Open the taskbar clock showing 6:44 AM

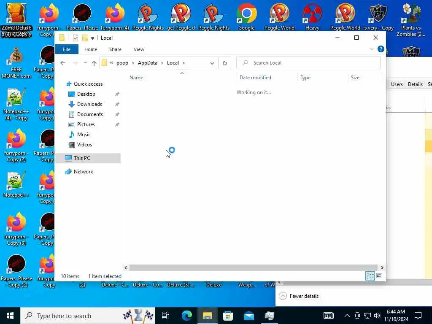(396, 316)
